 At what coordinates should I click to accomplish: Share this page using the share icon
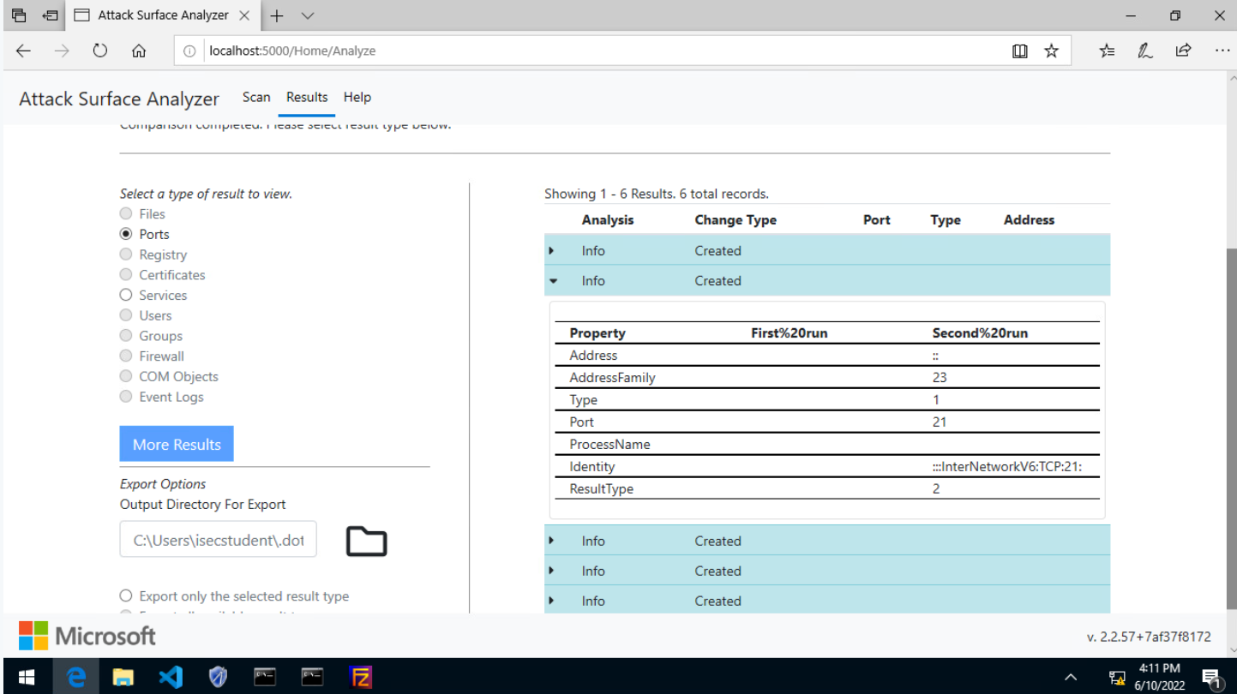(1183, 51)
